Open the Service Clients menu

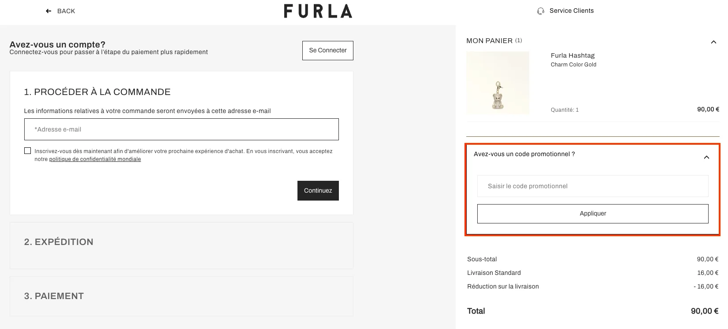[x=571, y=10]
